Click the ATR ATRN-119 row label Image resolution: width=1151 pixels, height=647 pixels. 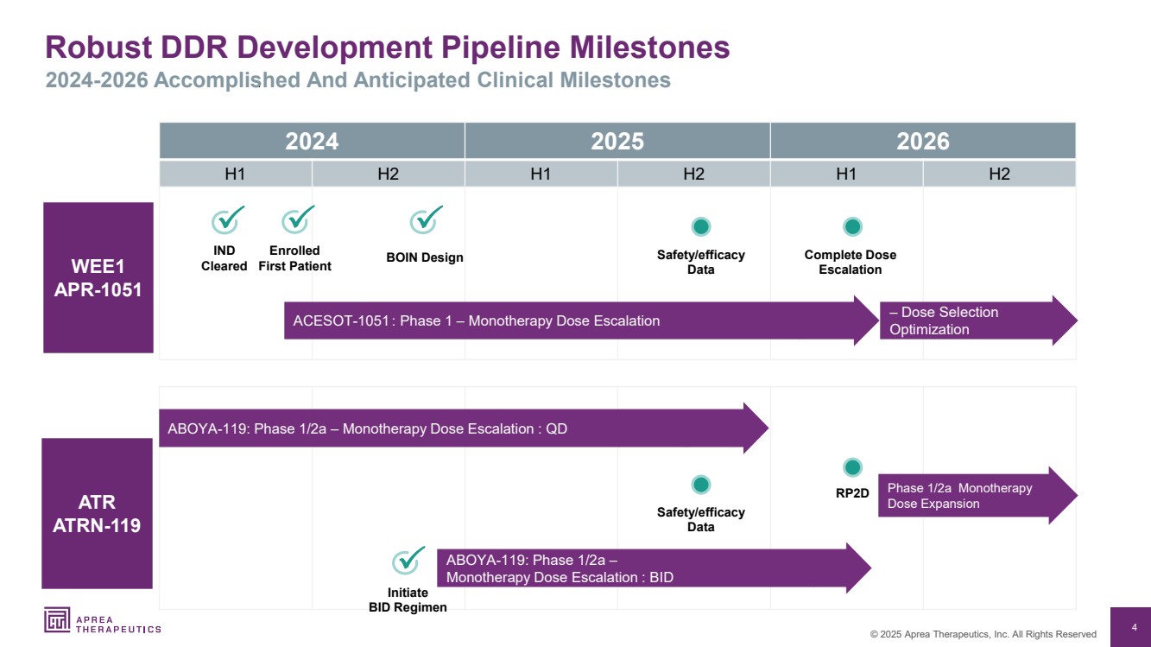click(98, 513)
